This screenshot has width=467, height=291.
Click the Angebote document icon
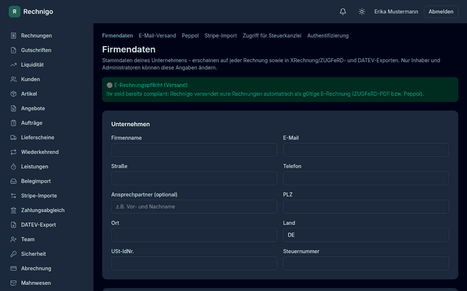(x=13, y=108)
